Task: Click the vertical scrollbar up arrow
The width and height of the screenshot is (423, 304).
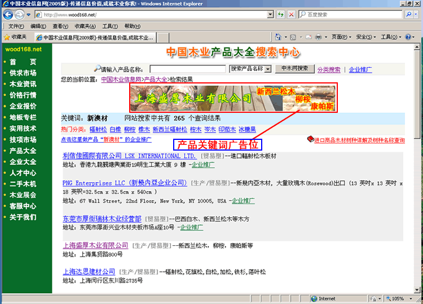Action: pos(417,47)
